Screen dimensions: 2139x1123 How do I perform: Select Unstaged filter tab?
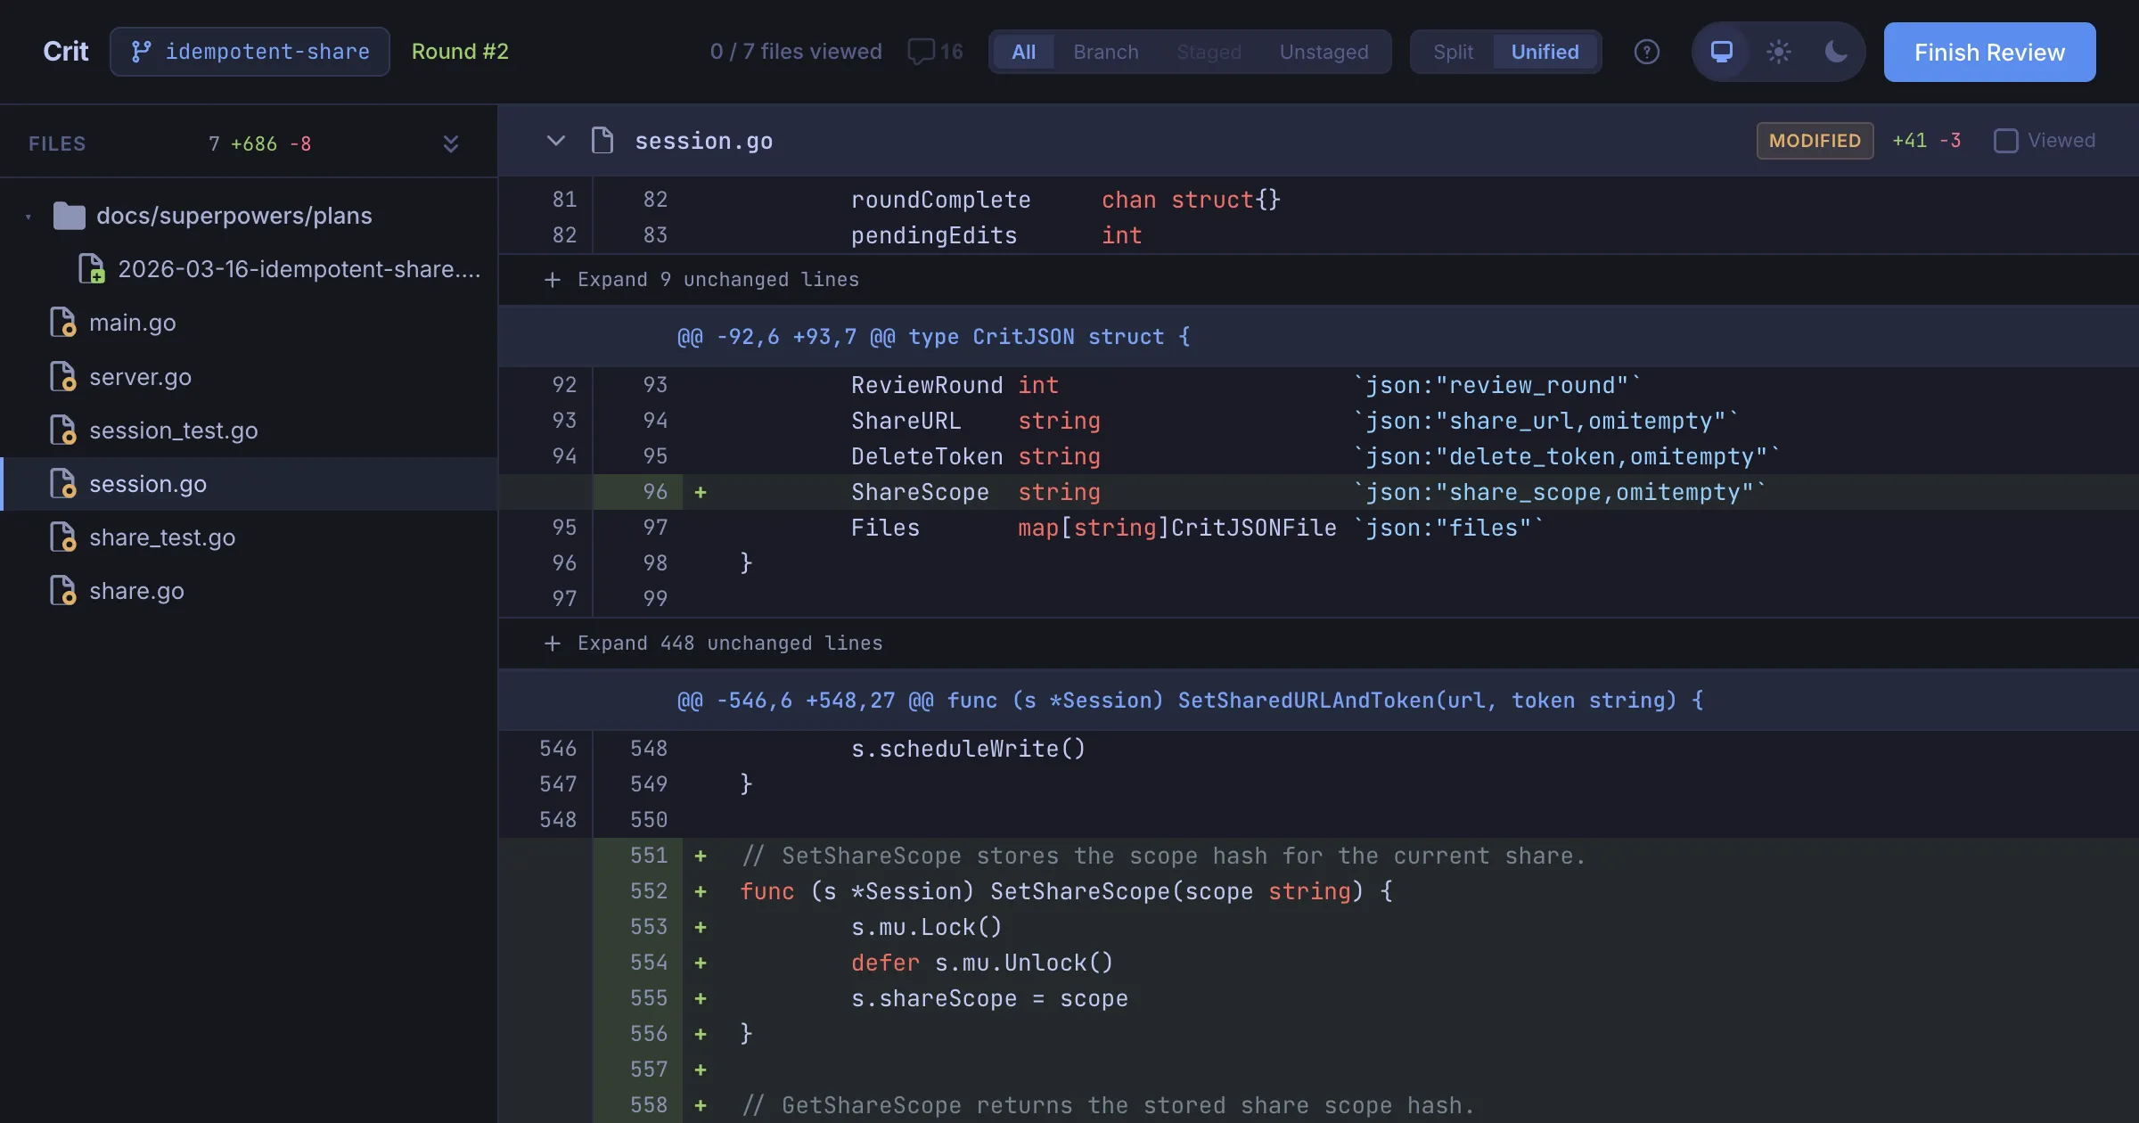coord(1324,52)
